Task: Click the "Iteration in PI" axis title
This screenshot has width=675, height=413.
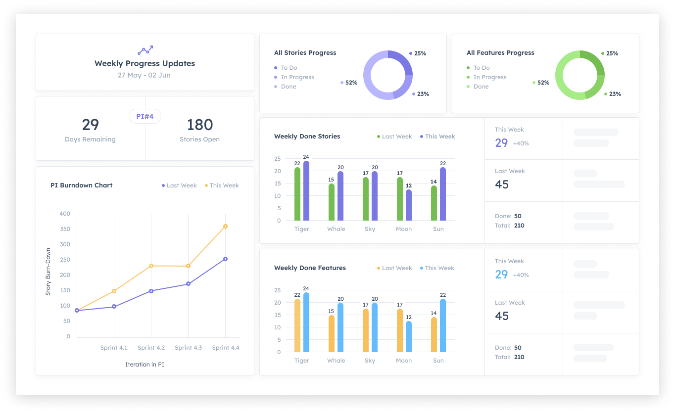Action: pos(145,365)
